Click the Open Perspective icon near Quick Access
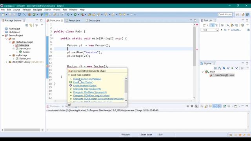251x141 pixels. (x=237, y=14)
